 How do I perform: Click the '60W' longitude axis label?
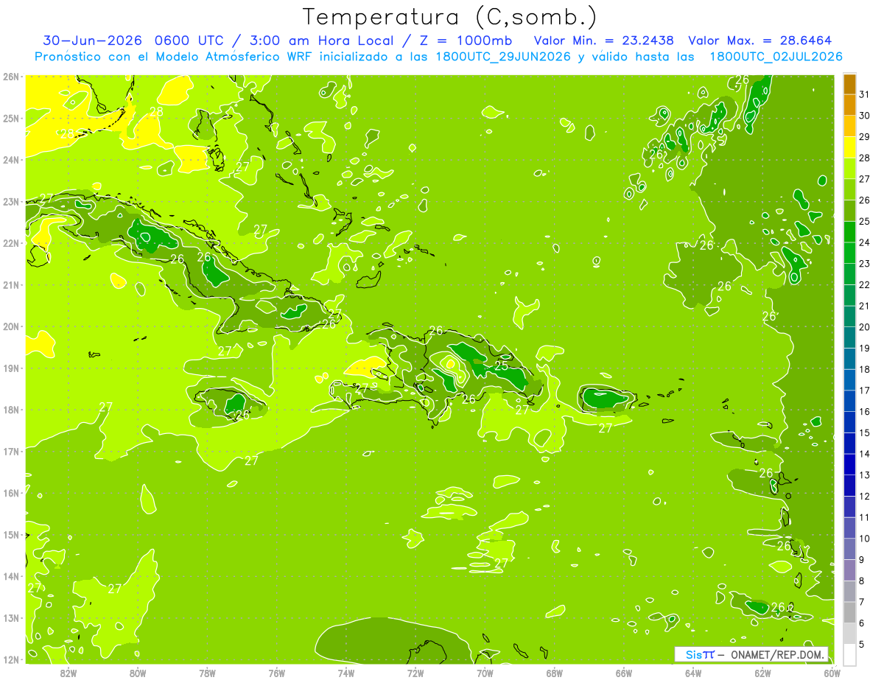click(x=832, y=673)
